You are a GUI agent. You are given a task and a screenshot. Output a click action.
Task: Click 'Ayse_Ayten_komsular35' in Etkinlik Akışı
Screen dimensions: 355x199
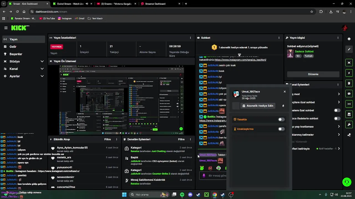coord(72,148)
